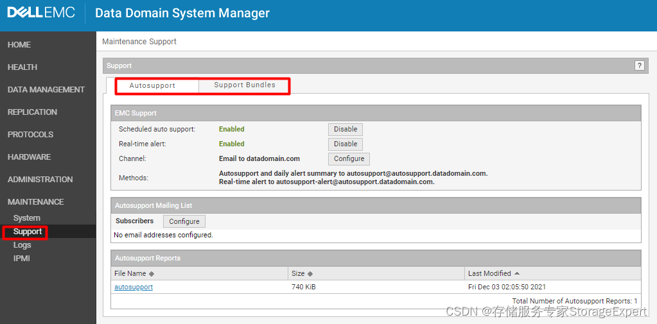Select IPMI under Maintenance
Viewport: 657px width, 324px height.
point(22,259)
